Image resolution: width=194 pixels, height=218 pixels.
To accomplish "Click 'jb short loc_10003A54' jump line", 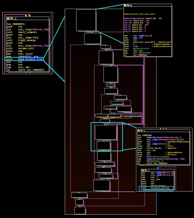I will 153,163.
